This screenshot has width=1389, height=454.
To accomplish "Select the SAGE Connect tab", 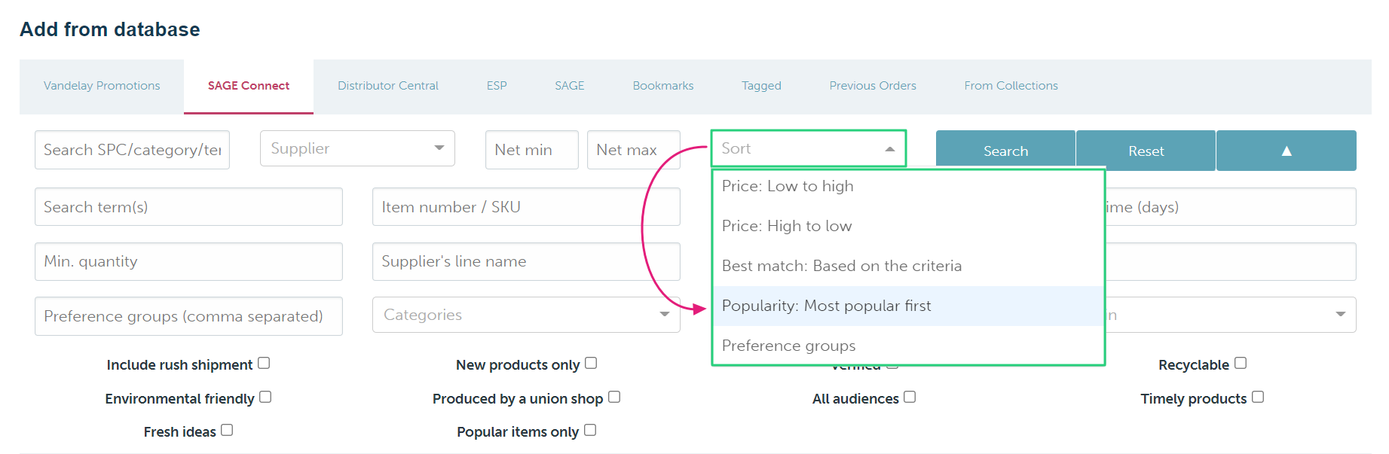I will [x=249, y=86].
